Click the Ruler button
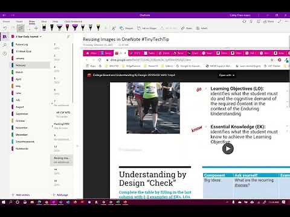The image size is (290, 217). point(187,28)
